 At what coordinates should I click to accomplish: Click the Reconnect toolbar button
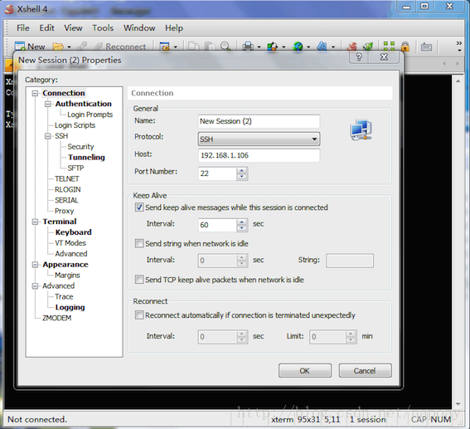coord(120,46)
